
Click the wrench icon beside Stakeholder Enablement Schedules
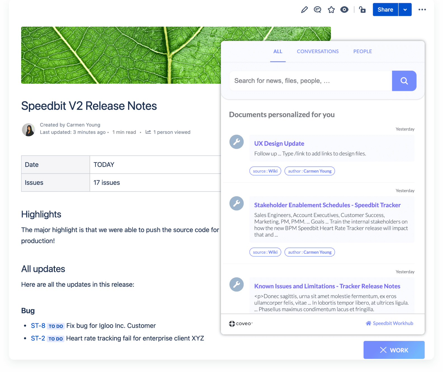[x=237, y=203]
